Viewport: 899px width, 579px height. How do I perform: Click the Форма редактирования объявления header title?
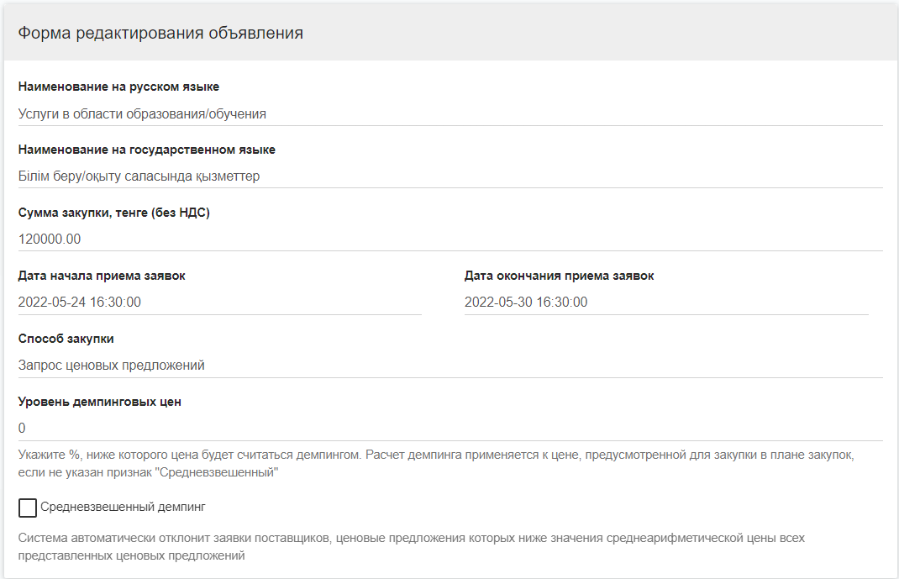[x=160, y=34]
